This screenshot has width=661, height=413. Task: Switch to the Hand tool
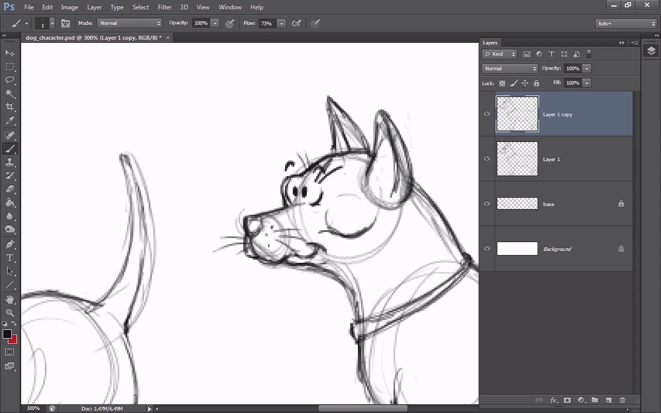(x=10, y=299)
